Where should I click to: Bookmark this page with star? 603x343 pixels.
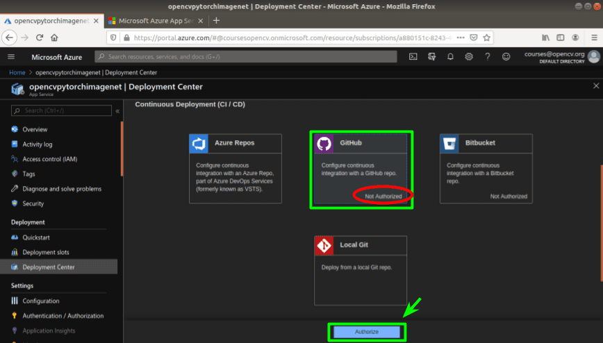486,37
